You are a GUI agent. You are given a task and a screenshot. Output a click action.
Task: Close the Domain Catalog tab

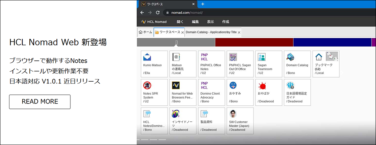(x=239, y=32)
